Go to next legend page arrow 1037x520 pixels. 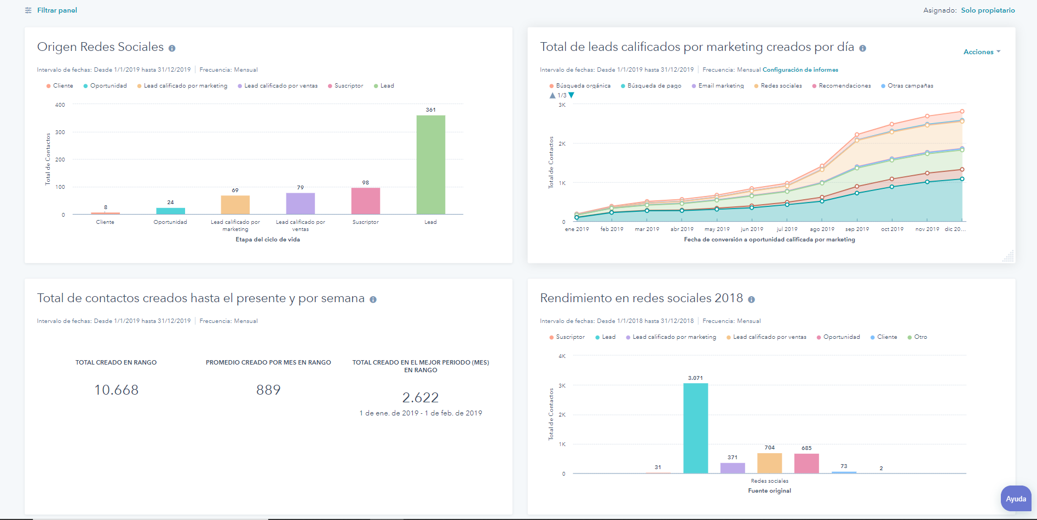click(572, 95)
